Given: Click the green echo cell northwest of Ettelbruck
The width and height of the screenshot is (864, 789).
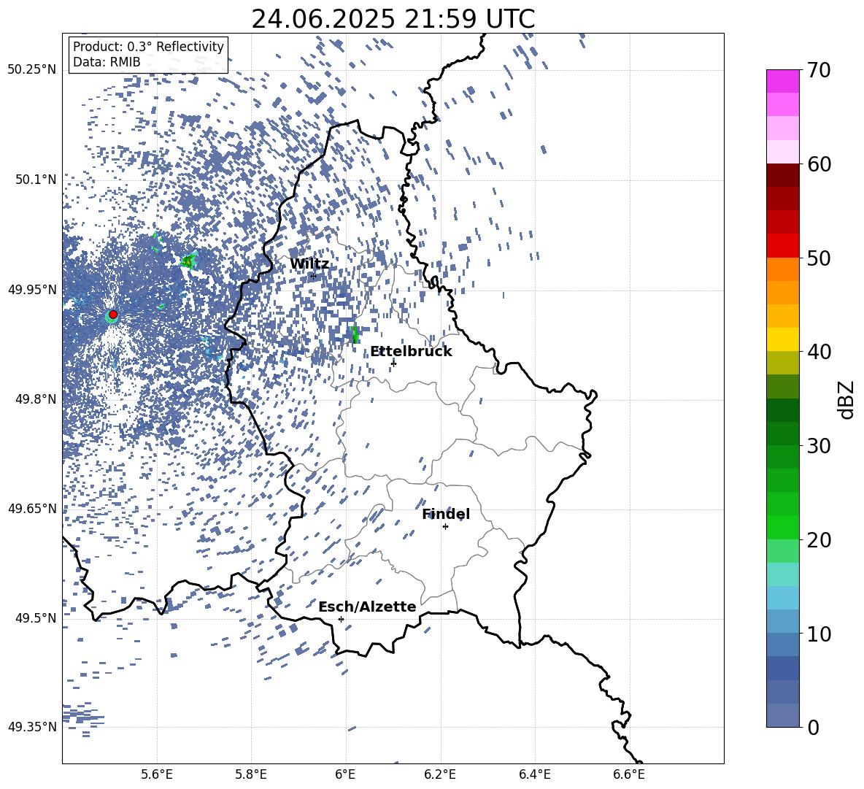Looking at the screenshot, I should [355, 334].
